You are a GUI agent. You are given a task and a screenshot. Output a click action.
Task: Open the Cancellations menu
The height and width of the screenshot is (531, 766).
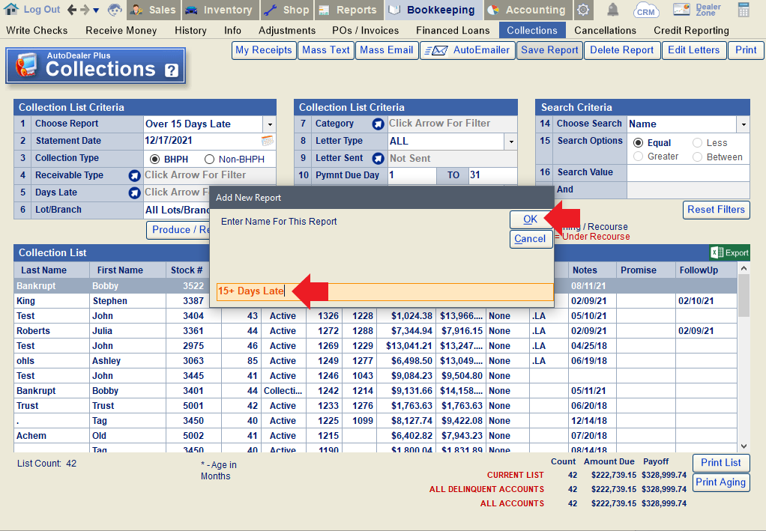[606, 30]
